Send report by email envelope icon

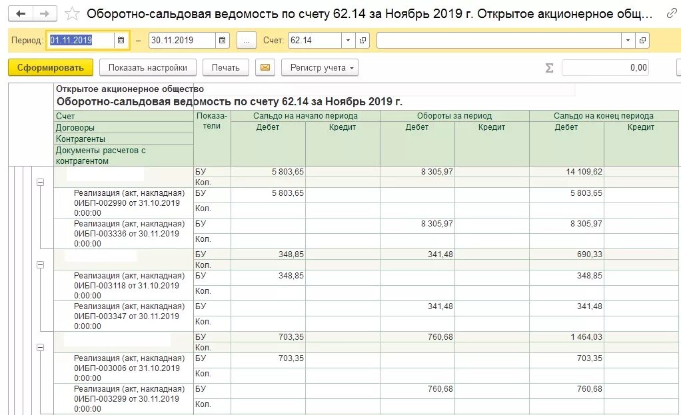coord(265,67)
